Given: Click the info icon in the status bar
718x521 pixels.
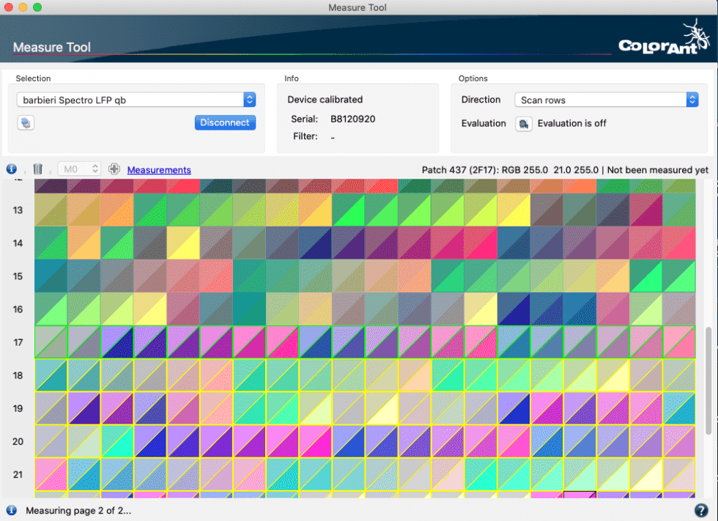Looking at the screenshot, I should pyautogui.click(x=11, y=510).
